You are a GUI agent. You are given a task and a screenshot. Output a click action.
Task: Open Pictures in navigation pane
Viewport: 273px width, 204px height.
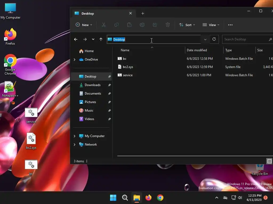[91, 102]
